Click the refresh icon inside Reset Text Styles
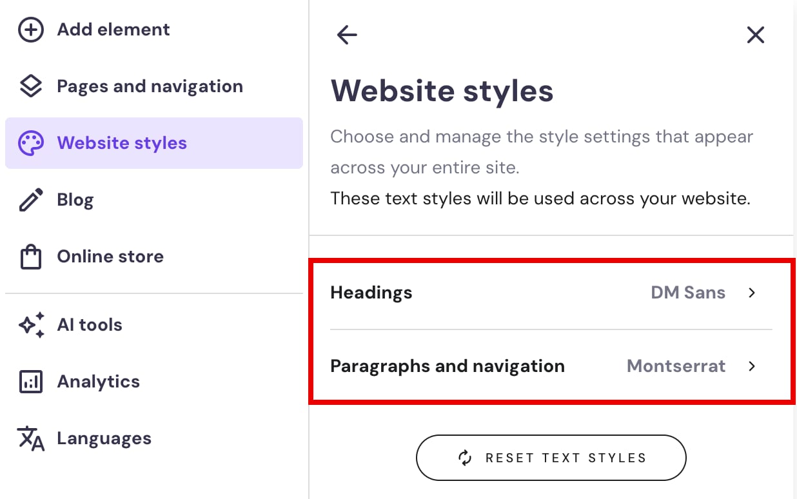Image resolution: width=797 pixels, height=499 pixels. (465, 458)
